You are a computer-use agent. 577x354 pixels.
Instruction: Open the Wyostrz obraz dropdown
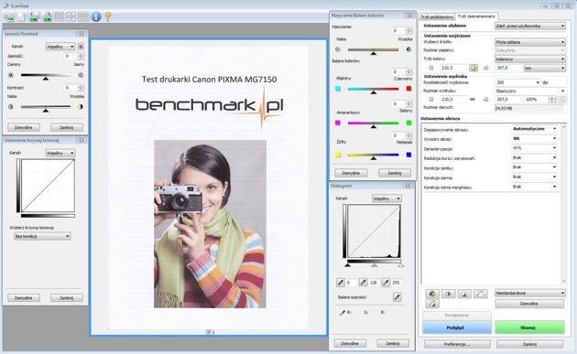[534, 139]
